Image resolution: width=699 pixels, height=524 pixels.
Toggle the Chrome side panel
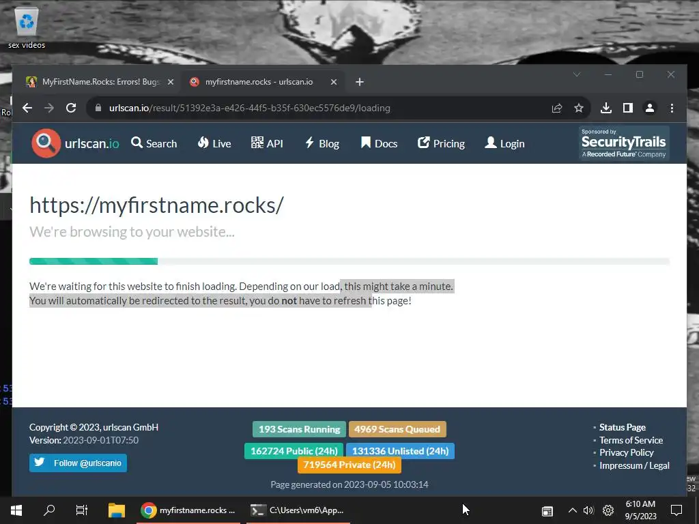(628, 108)
